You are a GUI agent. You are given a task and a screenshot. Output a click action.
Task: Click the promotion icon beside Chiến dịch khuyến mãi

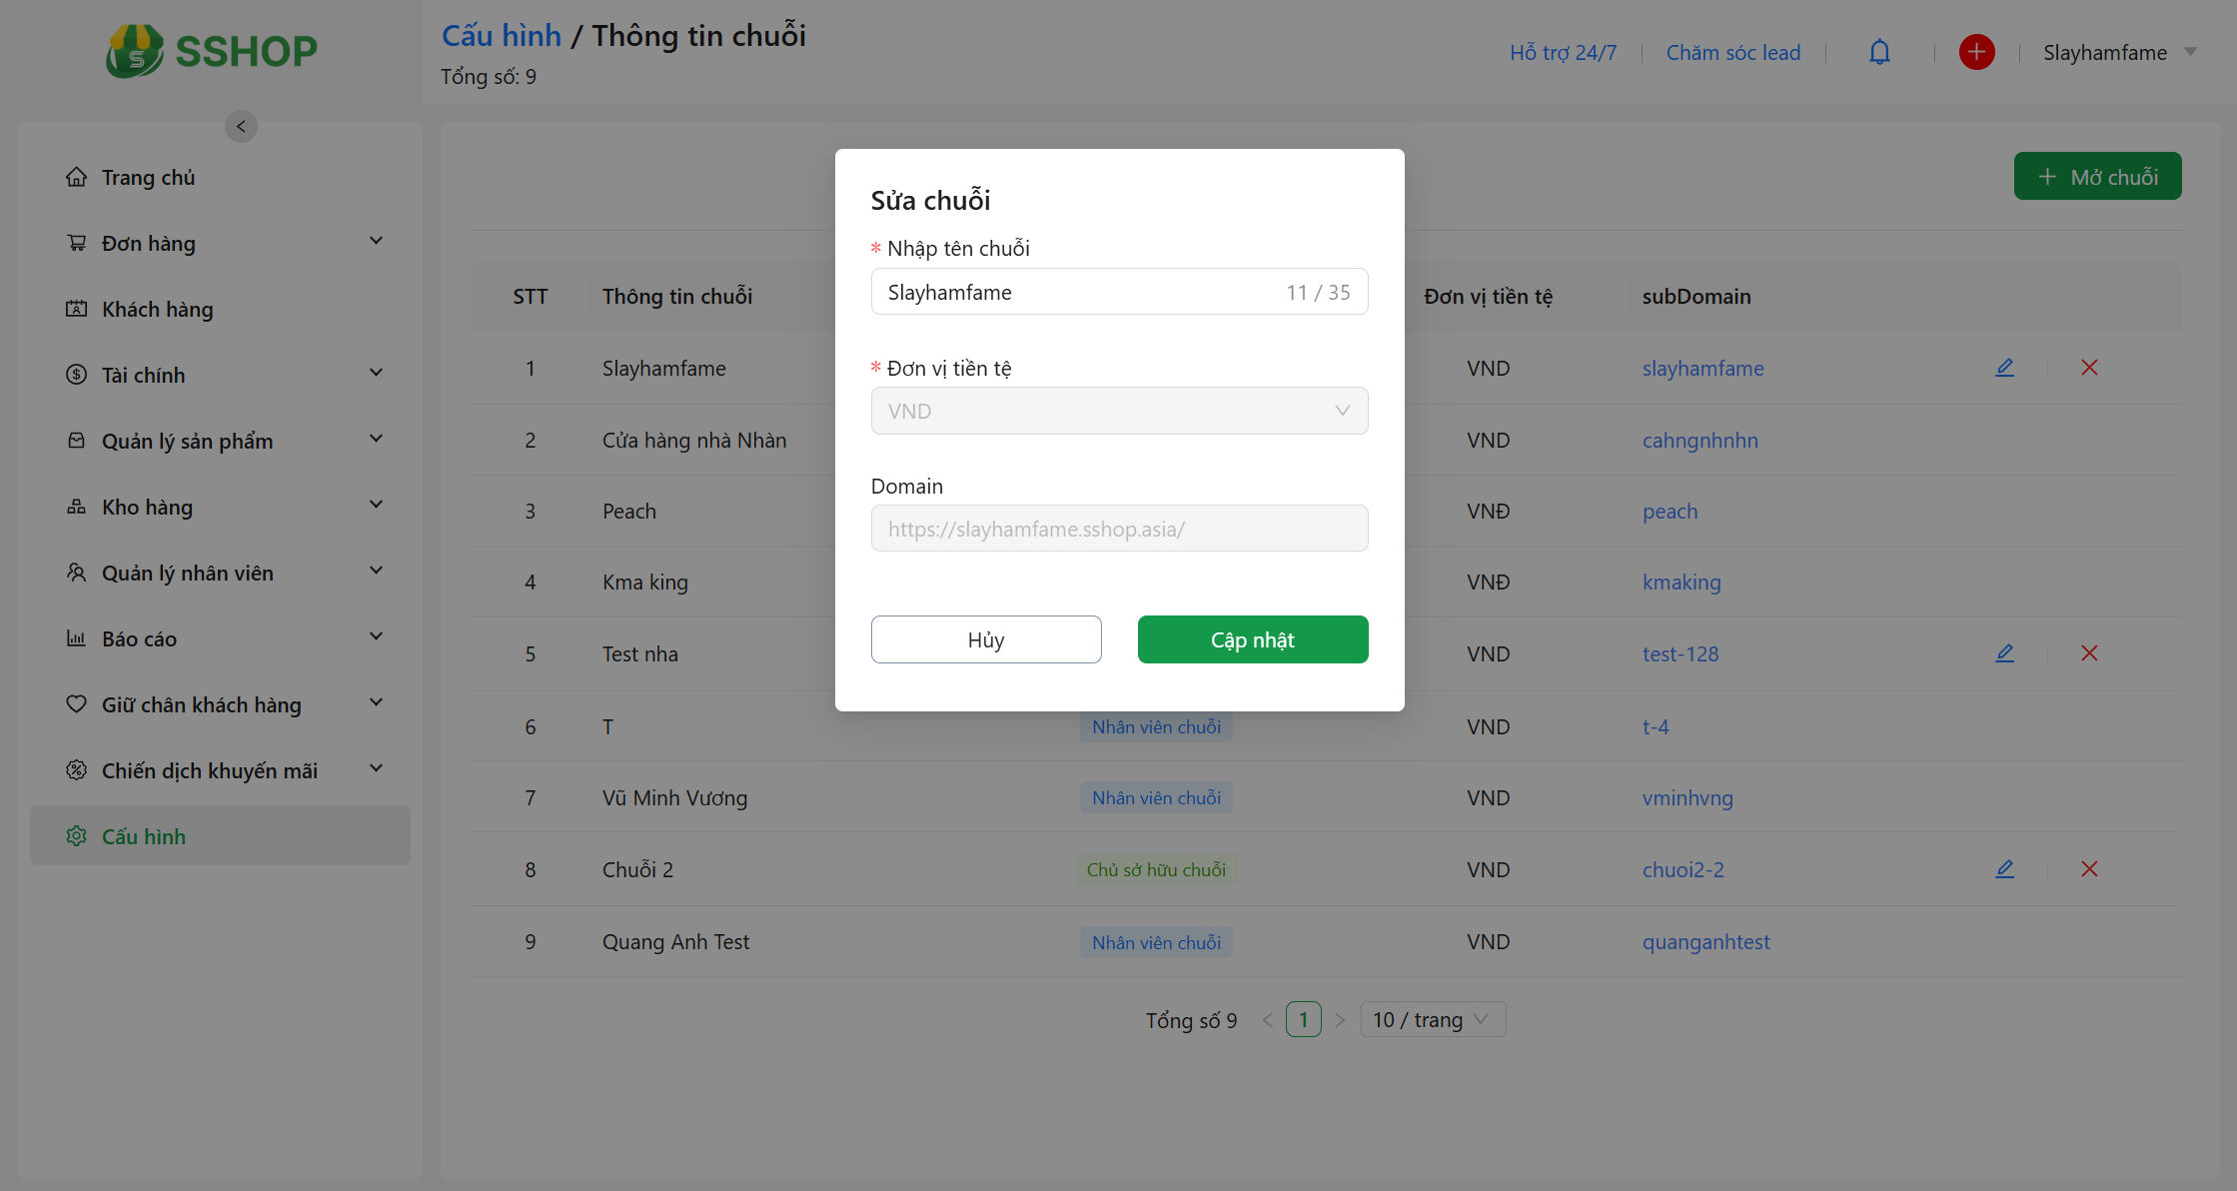pos(76,770)
